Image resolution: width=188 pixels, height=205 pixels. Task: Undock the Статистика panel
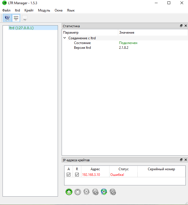[x=181, y=26]
